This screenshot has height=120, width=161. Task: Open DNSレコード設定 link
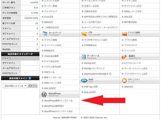[x=133, y=11]
